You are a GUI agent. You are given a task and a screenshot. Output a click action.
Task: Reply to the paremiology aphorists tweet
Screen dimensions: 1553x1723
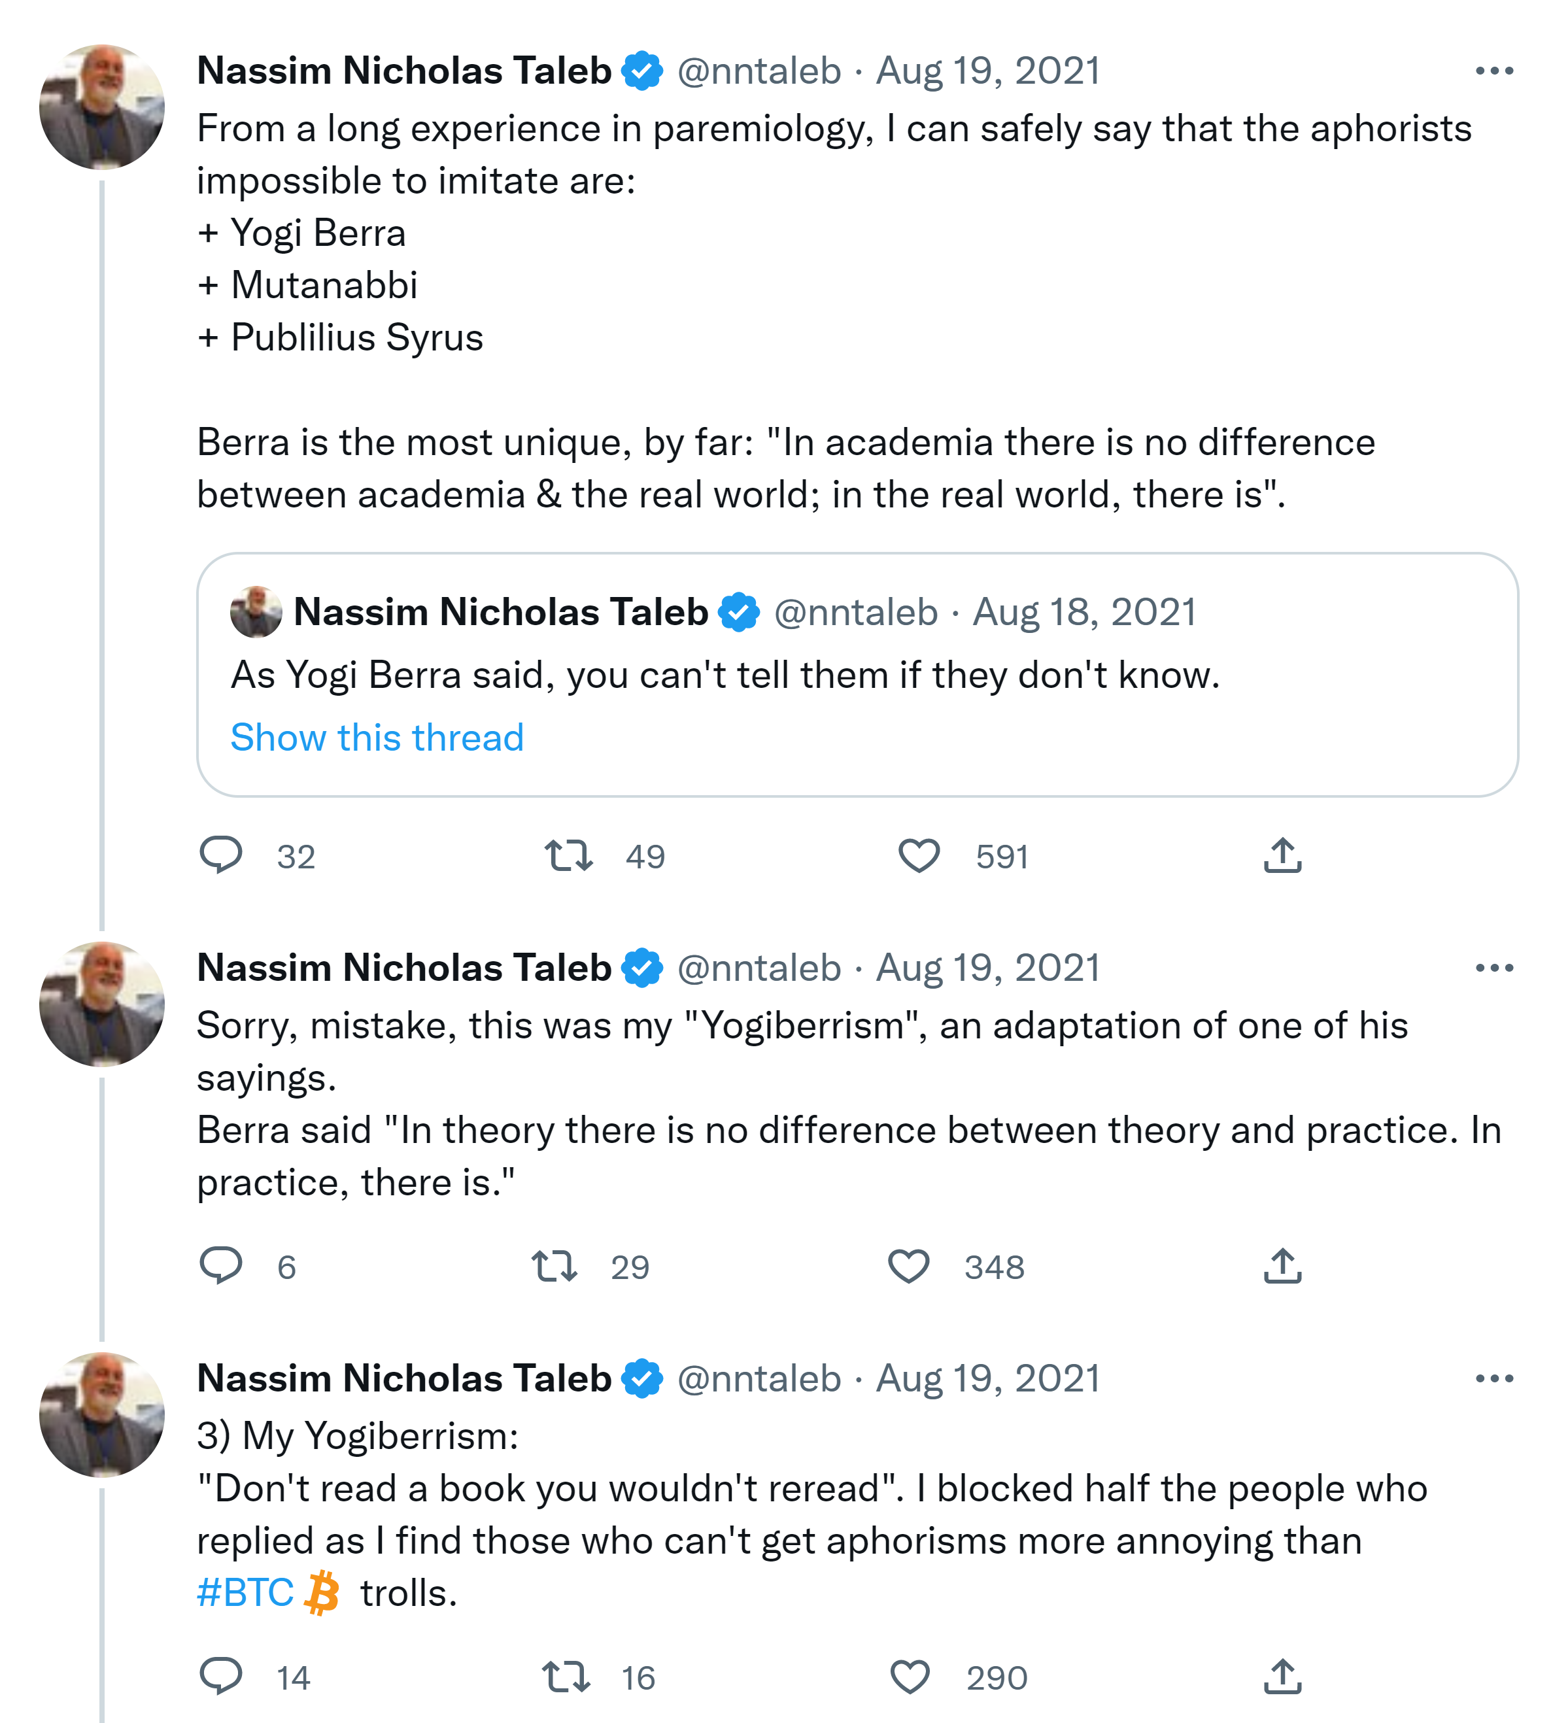coord(221,855)
